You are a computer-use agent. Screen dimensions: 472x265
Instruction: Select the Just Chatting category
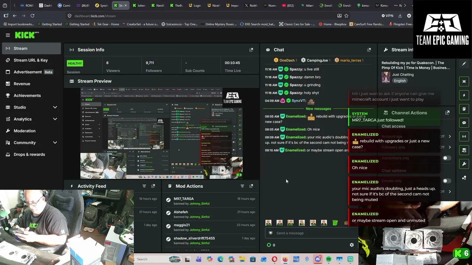(403, 74)
